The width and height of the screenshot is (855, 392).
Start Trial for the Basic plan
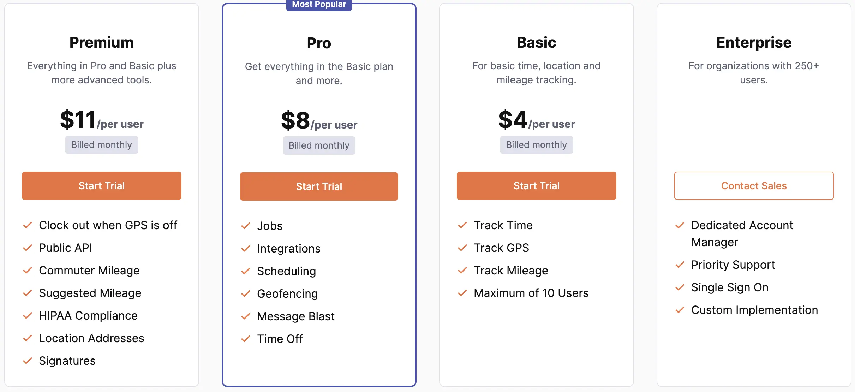[x=536, y=185]
